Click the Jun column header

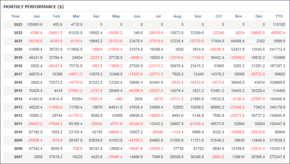(x=137, y=16)
